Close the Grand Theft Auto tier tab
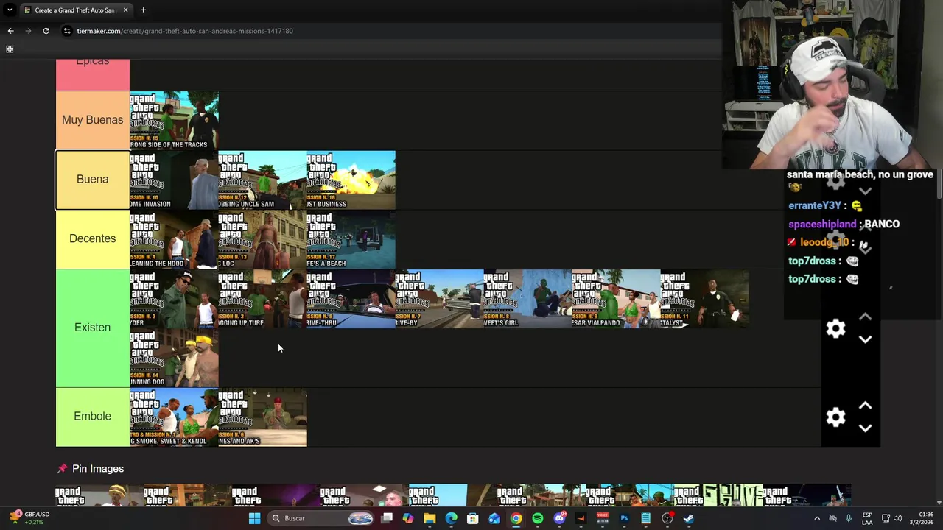This screenshot has width=943, height=530. (x=125, y=10)
